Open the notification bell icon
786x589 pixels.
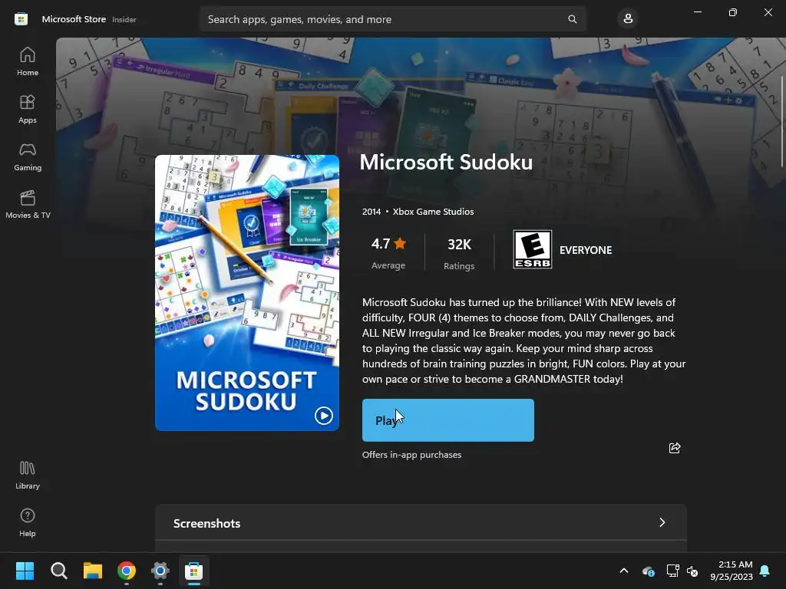click(765, 571)
